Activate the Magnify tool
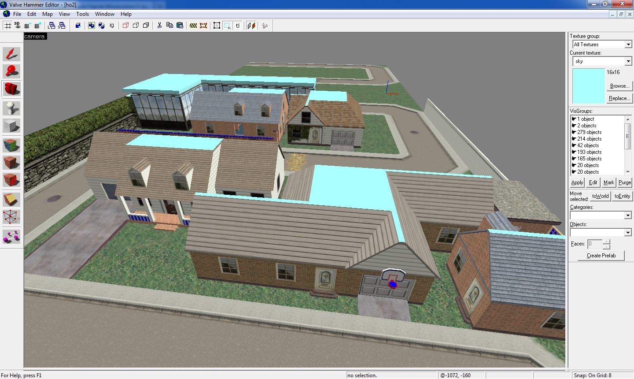This screenshot has width=634, height=379. point(11,71)
